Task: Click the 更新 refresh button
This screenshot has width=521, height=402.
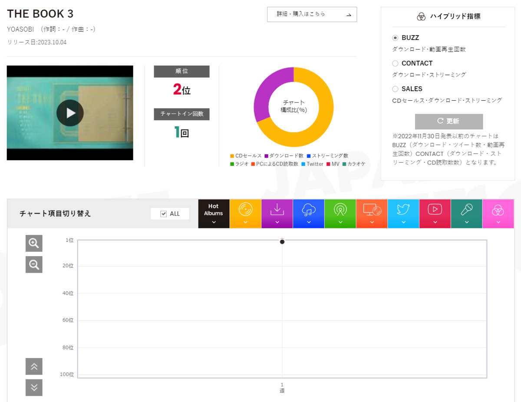Action: pyautogui.click(x=449, y=121)
